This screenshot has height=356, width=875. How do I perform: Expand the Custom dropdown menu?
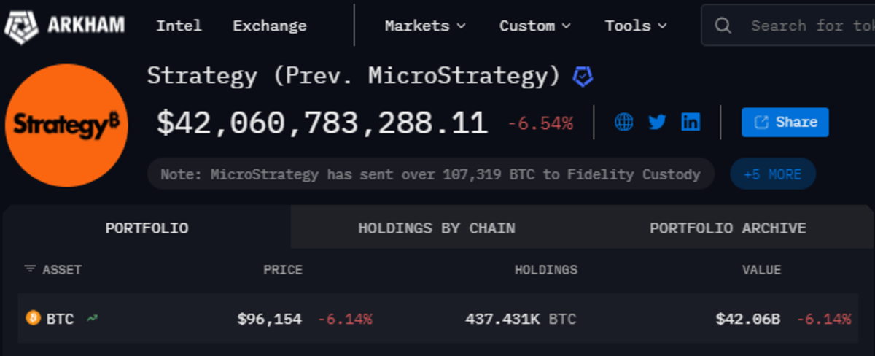tap(534, 26)
